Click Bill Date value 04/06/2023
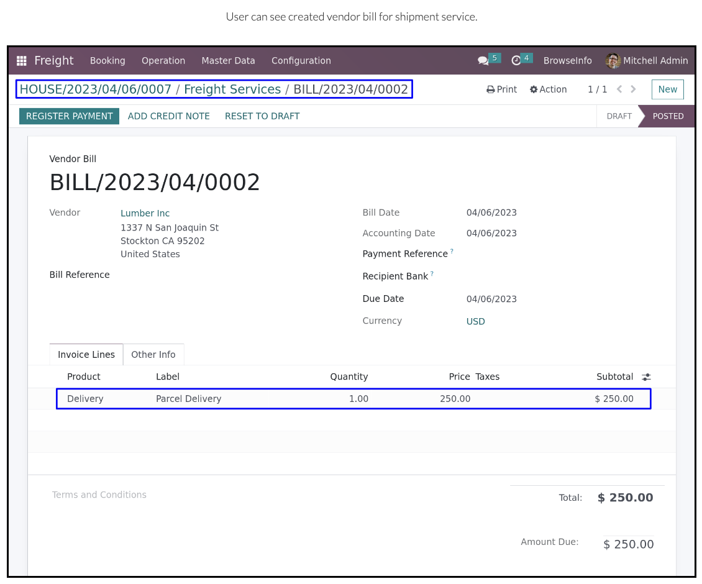The width and height of the screenshot is (702, 584). tap(491, 212)
